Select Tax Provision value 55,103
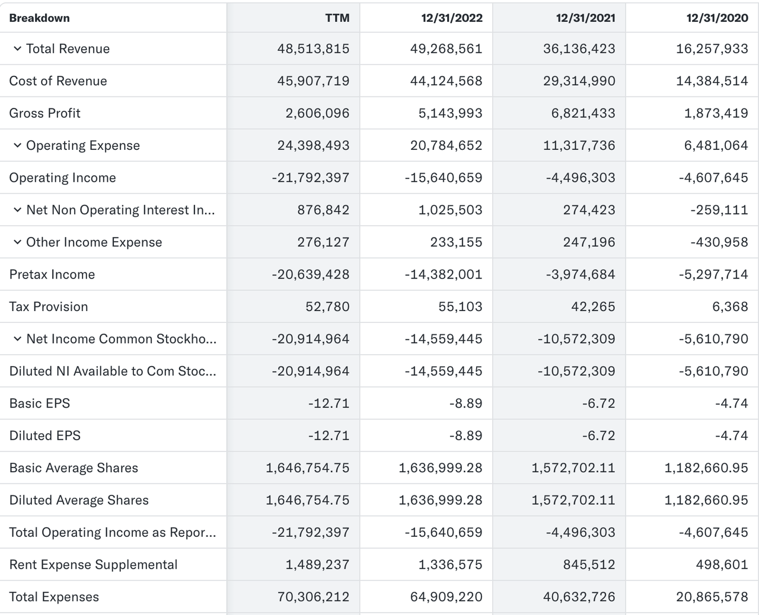The width and height of the screenshot is (759, 615). [x=460, y=306]
